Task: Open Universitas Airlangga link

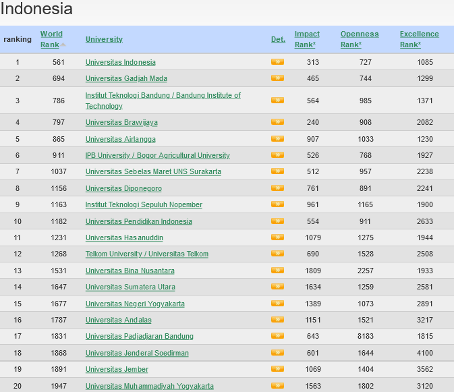Action: click(121, 139)
